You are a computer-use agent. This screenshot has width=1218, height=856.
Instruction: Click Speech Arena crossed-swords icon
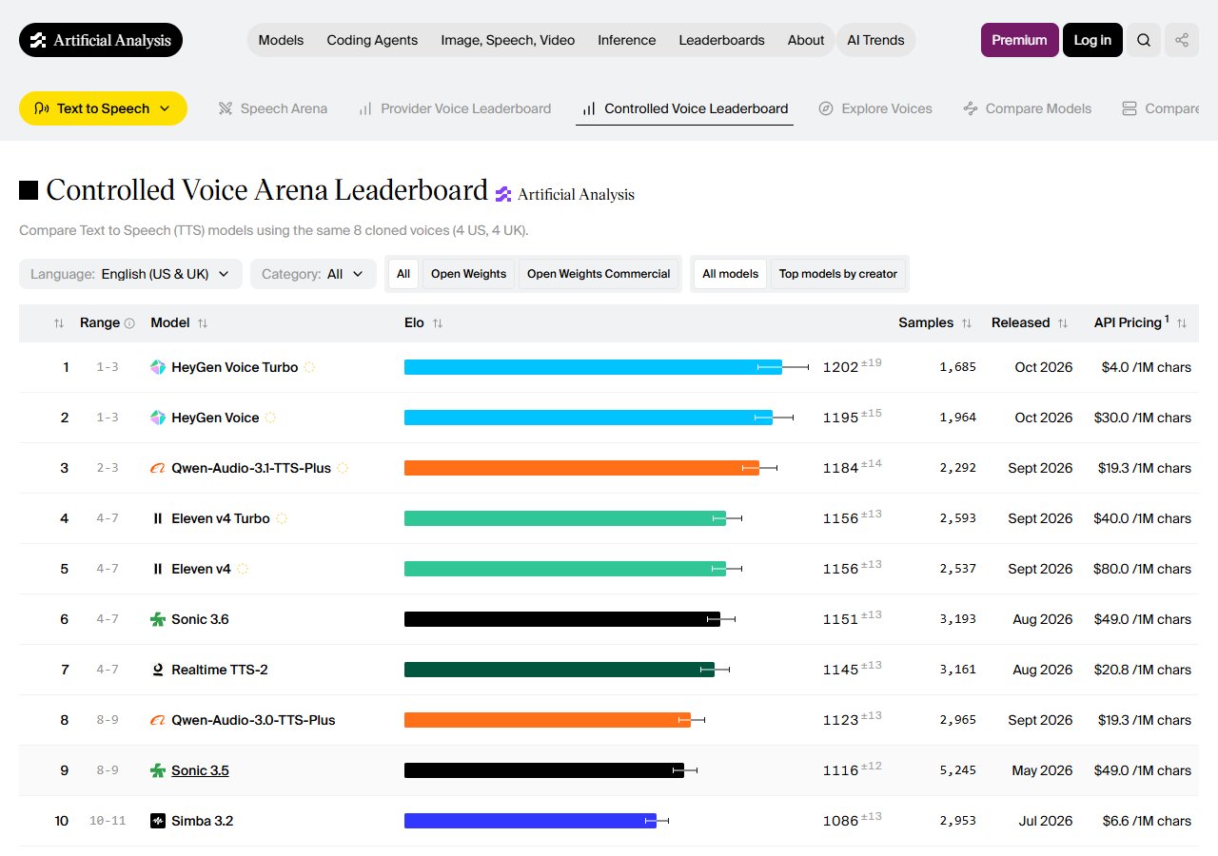tap(226, 108)
